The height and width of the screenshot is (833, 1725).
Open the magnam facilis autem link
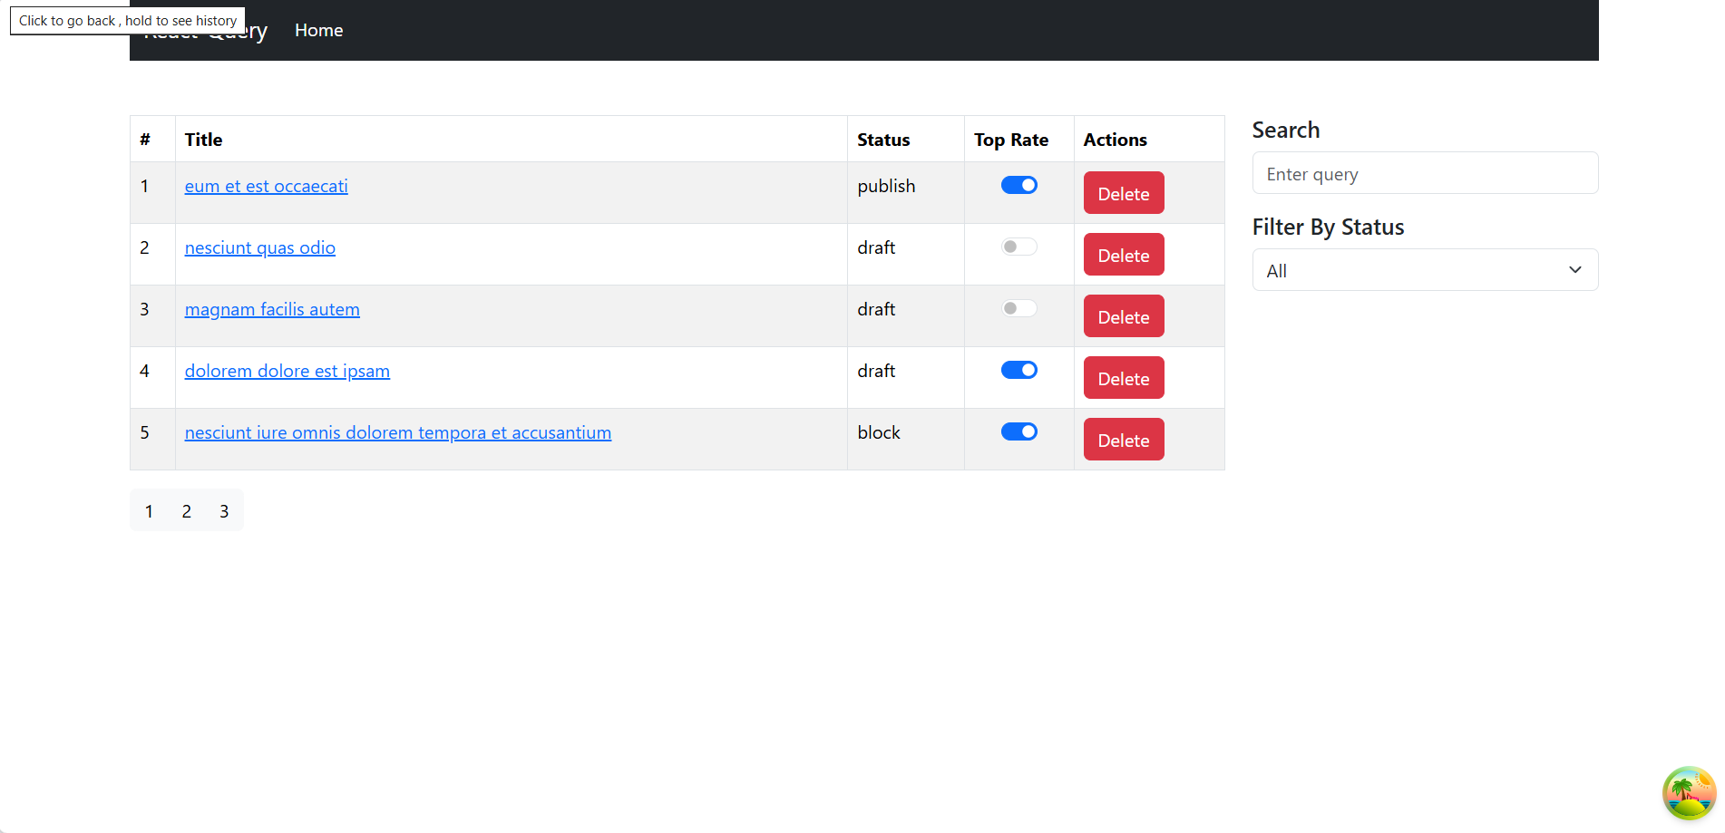(x=272, y=310)
